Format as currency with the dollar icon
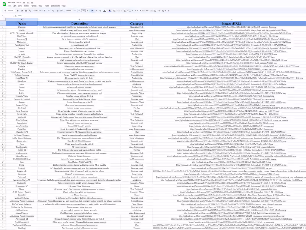The height and width of the screenshot is (230, 306). tap(45, 11)
